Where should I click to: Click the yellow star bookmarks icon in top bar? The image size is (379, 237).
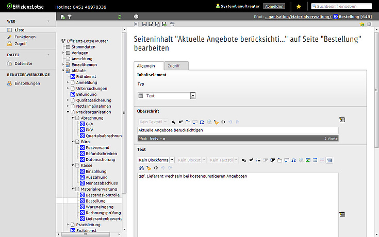[x=299, y=7]
